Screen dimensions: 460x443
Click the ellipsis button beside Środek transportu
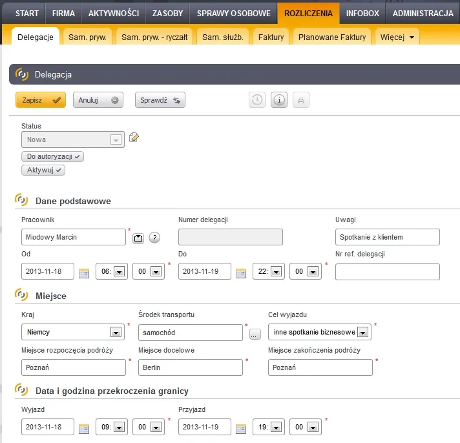tap(255, 334)
